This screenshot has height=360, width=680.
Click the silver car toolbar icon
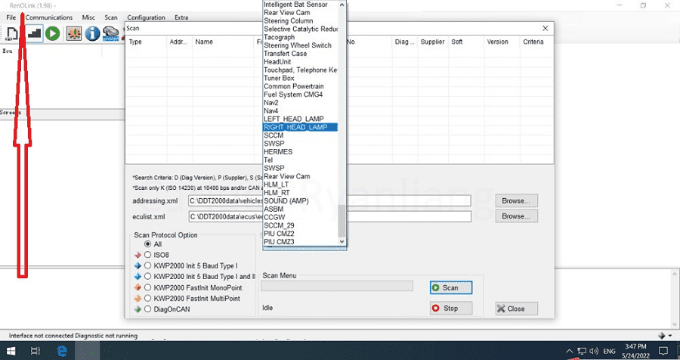[x=111, y=33]
